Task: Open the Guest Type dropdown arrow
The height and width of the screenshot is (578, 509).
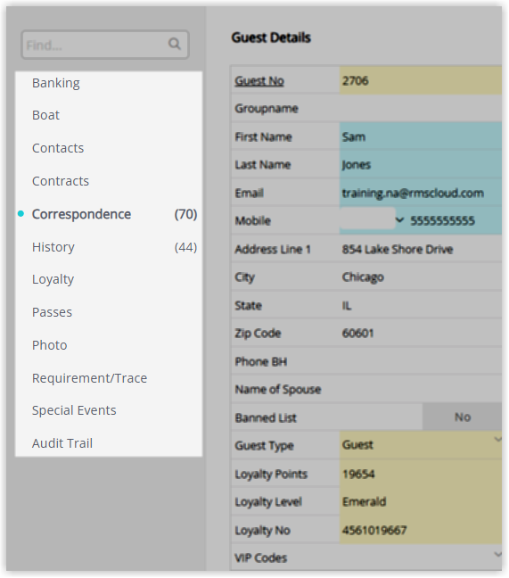Action: (497, 439)
